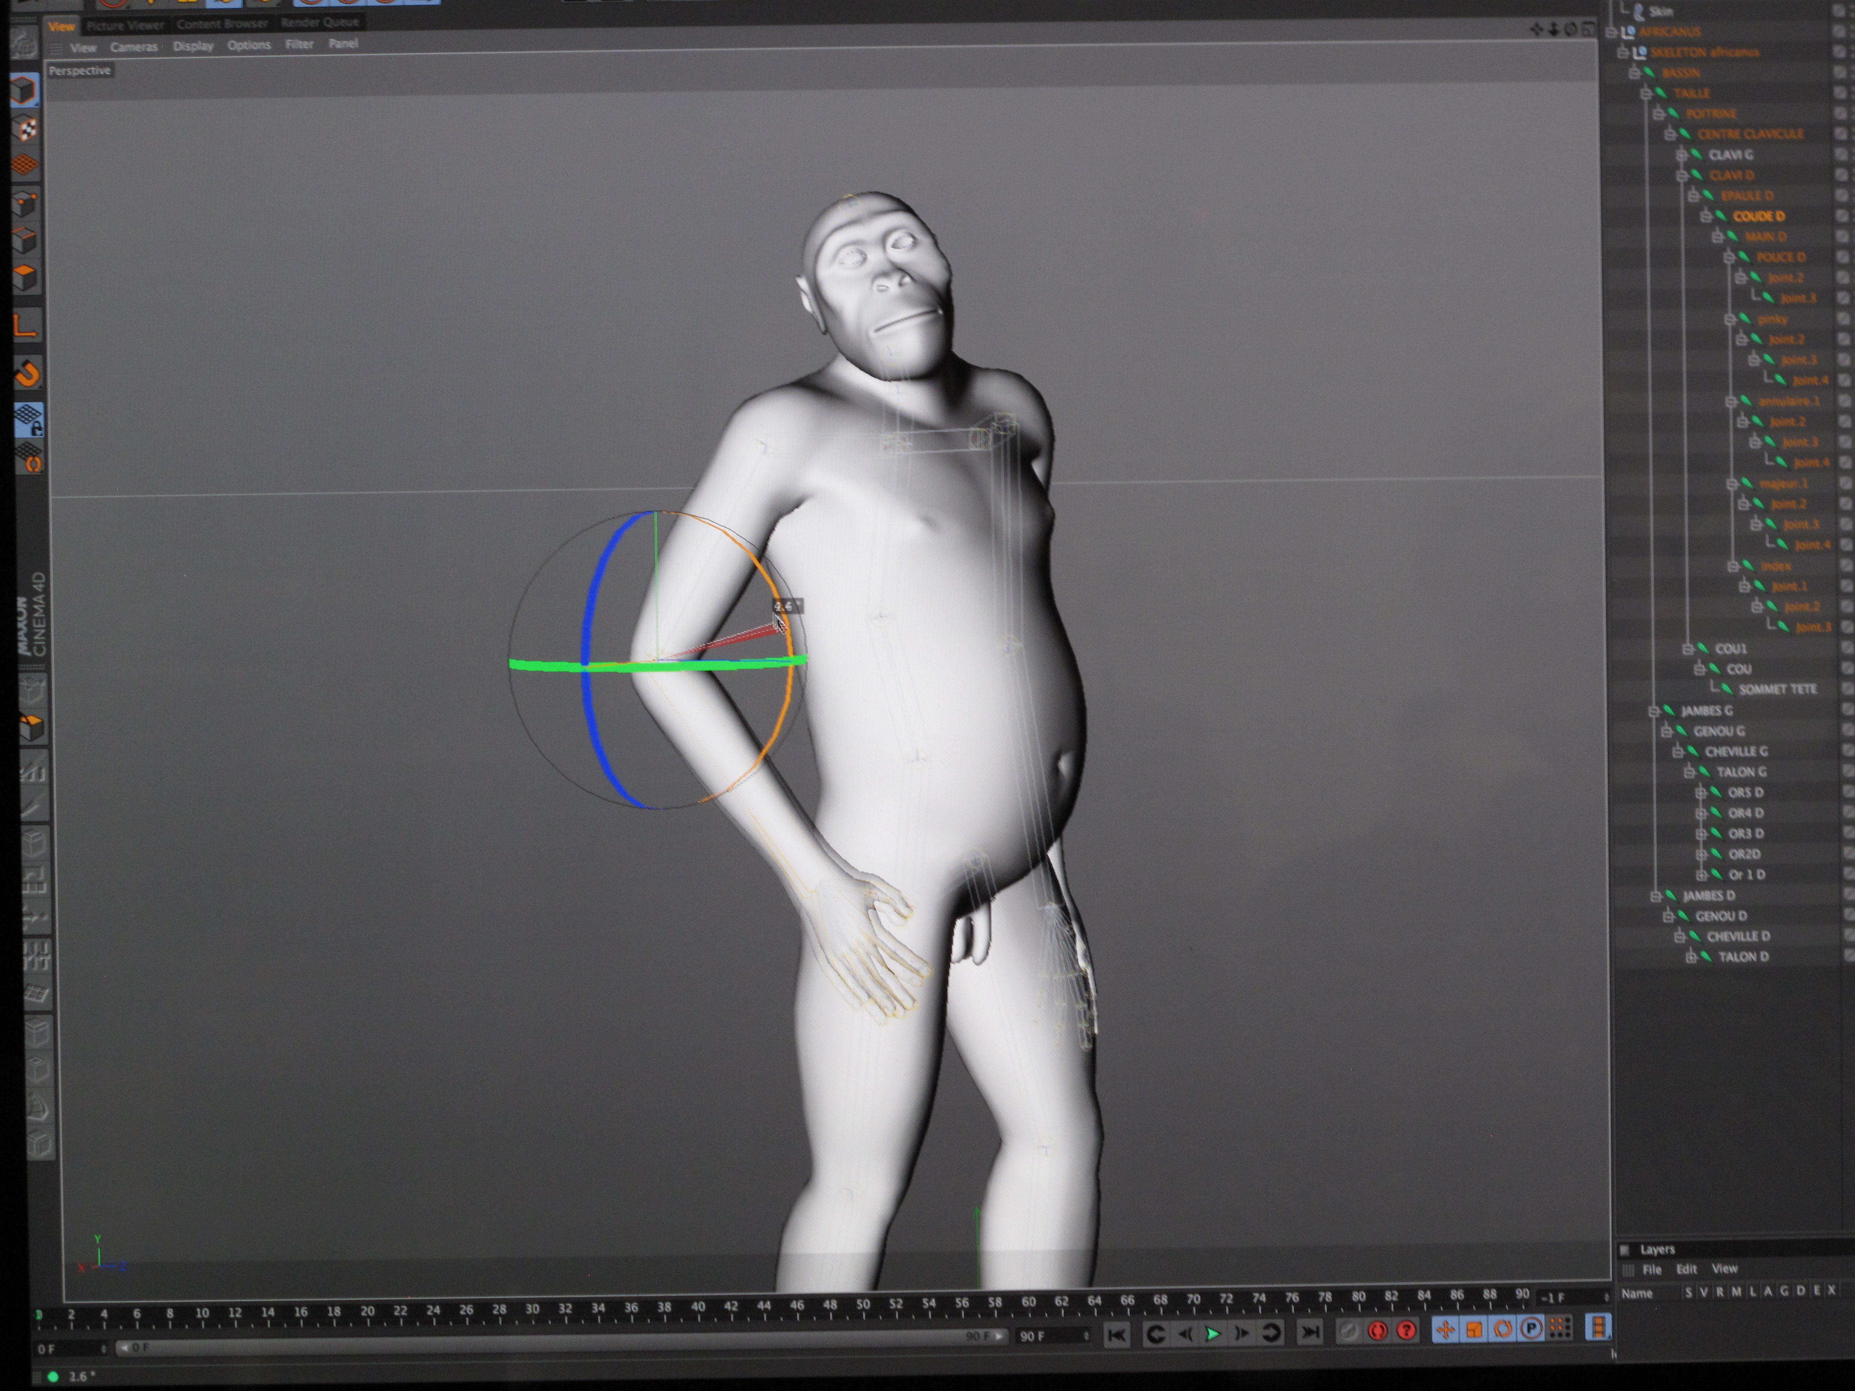
Task: Collapse the COUDE D joint
Action: (x=1705, y=216)
